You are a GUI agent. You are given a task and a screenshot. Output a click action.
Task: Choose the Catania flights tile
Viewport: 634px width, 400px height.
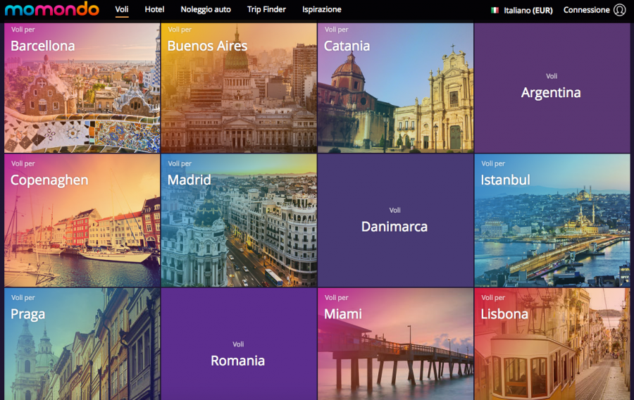pyautogui.click(x=395, y=88)
